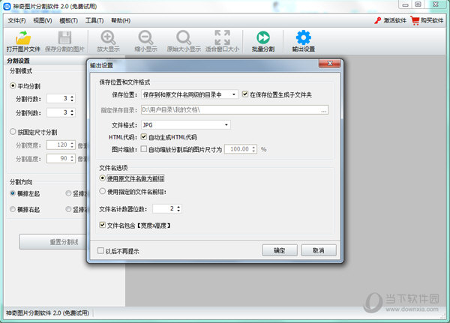Click the 确定 button

[x=280, y=250]
